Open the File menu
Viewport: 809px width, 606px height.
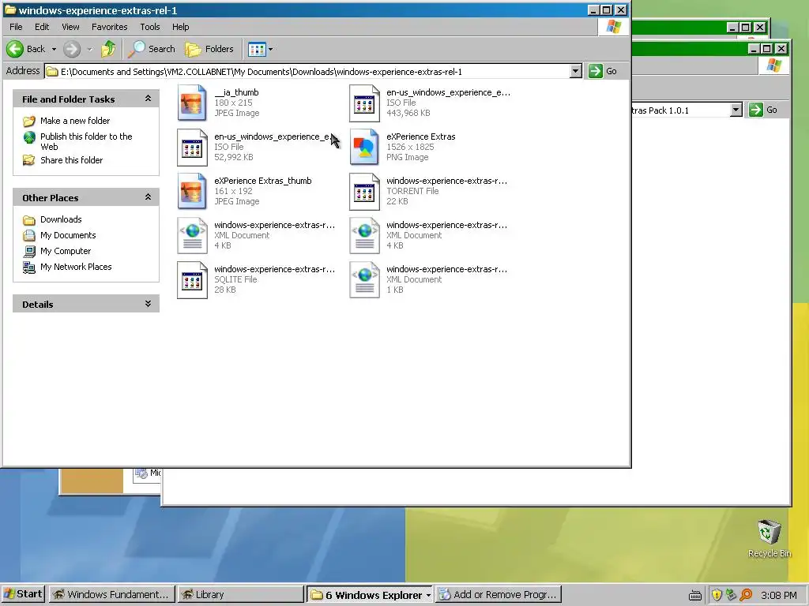pos(16,27)
